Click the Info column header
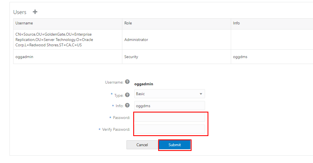313x163 pixels. [x=236, y=23]
